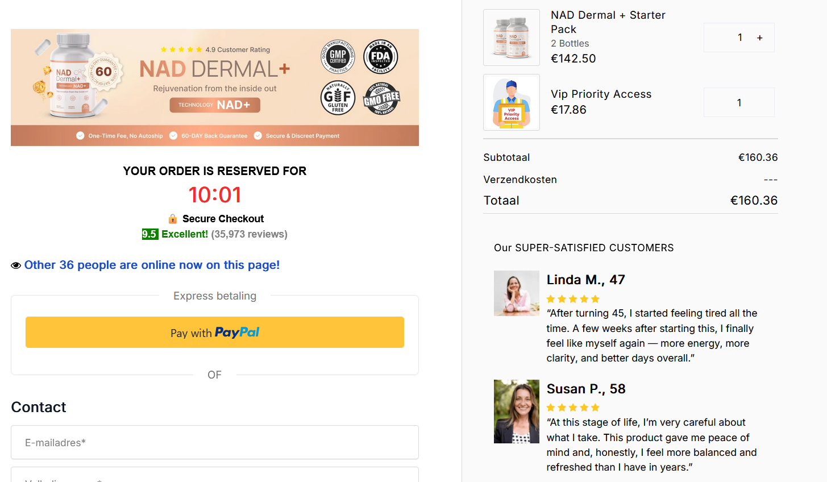Click the 'Contact' heading

click(39, 407)
